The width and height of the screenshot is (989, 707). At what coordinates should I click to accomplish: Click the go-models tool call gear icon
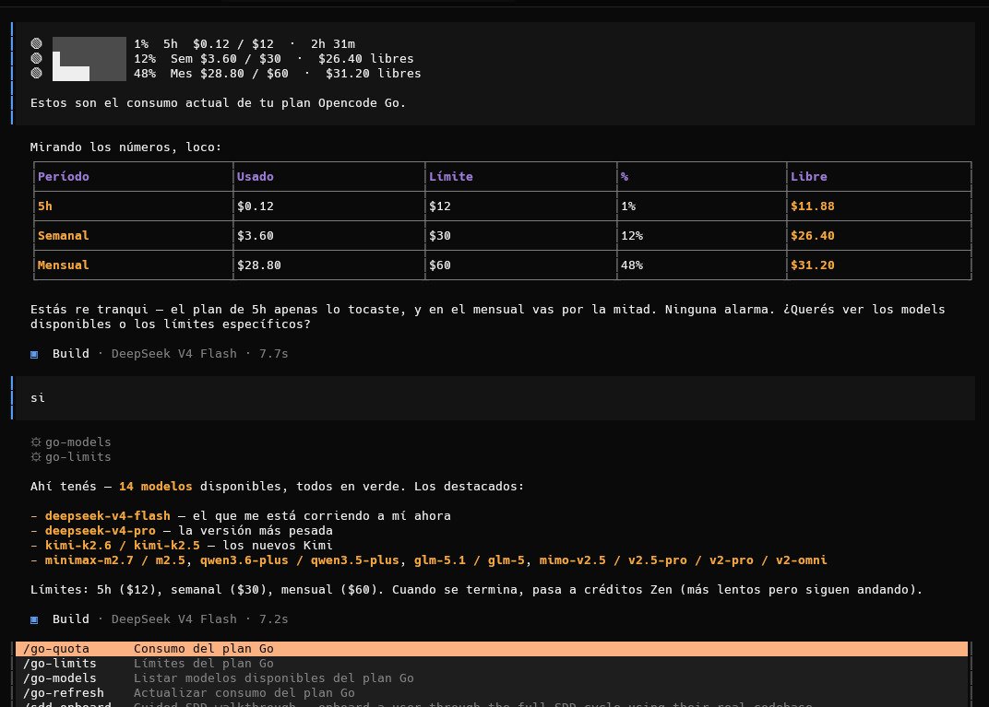(36, 442)
